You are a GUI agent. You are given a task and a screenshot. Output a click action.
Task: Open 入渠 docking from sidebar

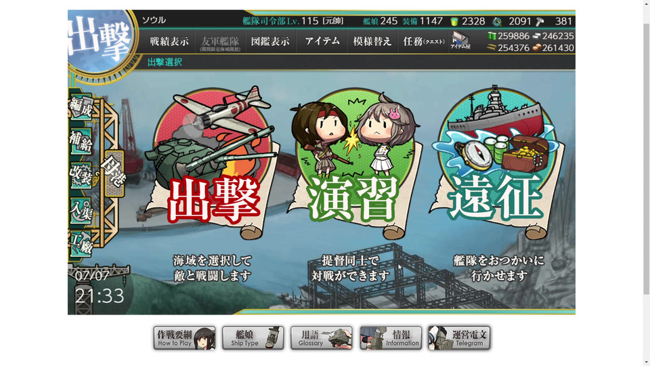81,211
